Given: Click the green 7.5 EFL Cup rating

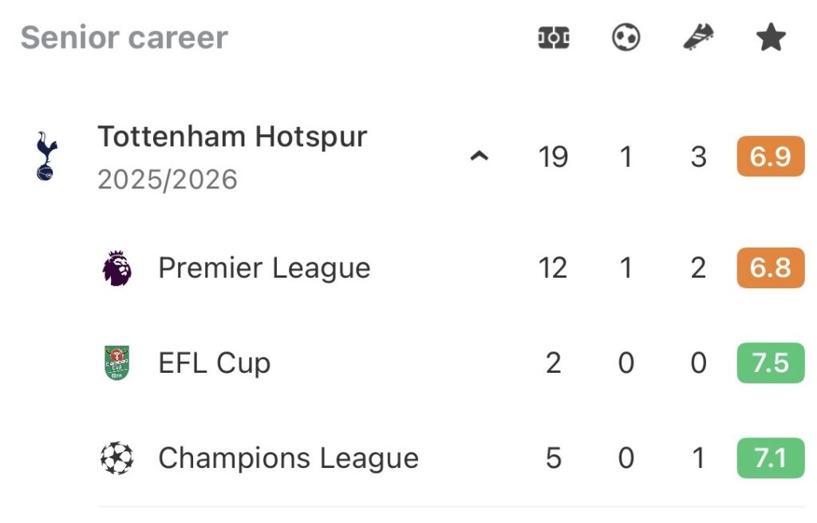Looking at the screenshot, I should (770, 363).
